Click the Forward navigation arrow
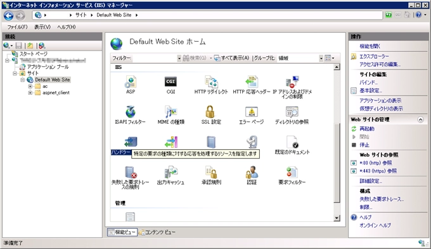Viewport: 431px width, 249px height. (20, 16)
